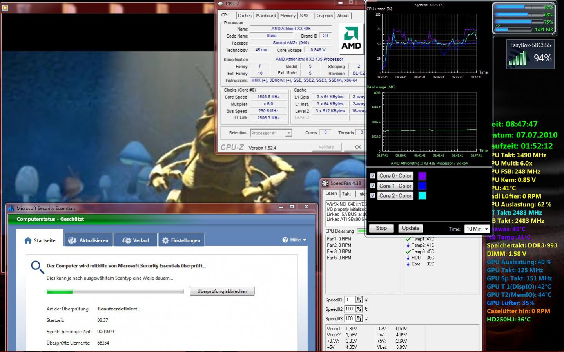Click the SpeedFan fan icon in title bar

tap(325, 183)
